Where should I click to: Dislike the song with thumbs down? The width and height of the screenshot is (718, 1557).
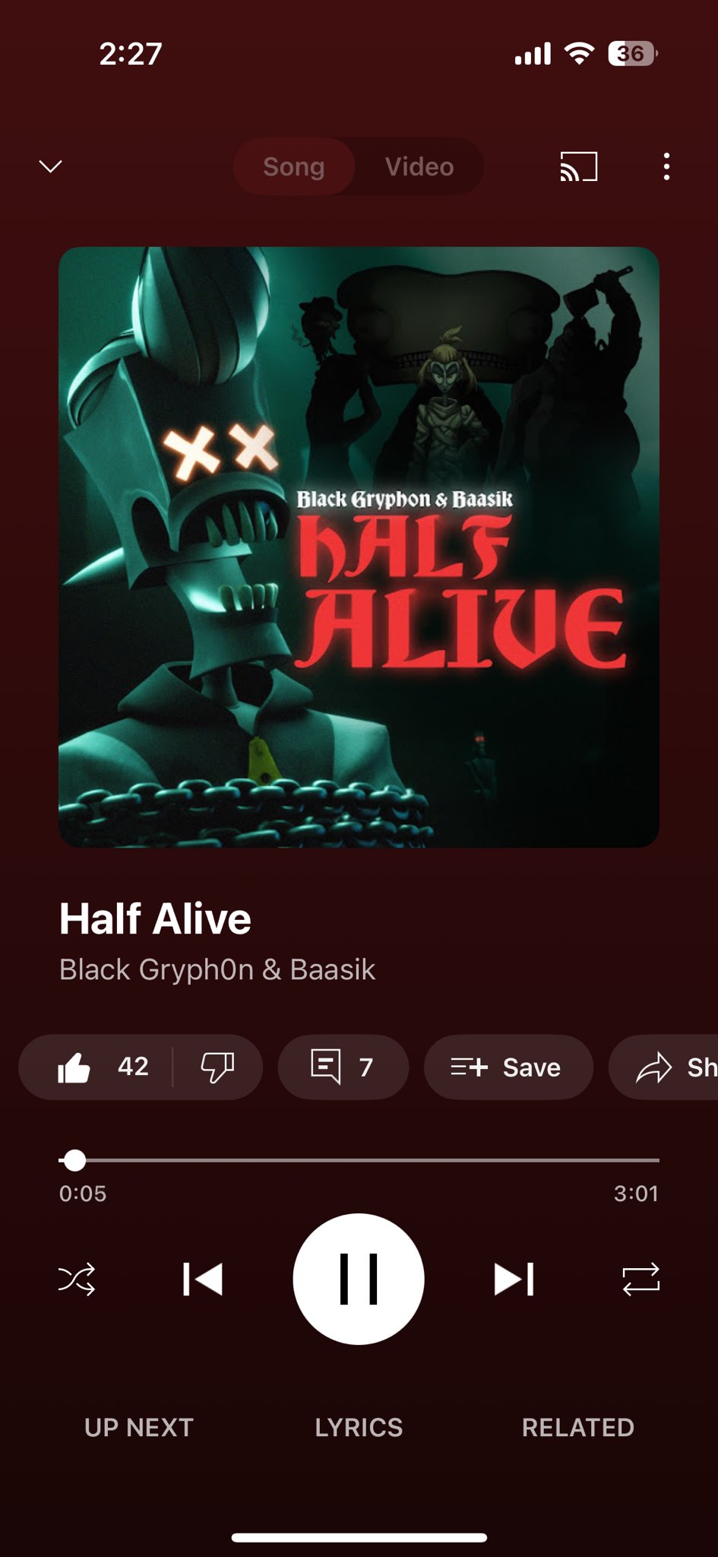[217, 1067]
